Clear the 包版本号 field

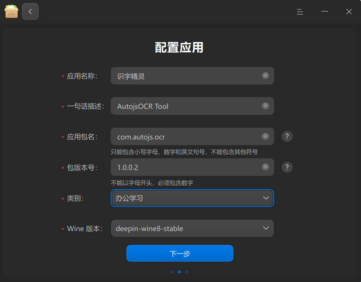point(265,167)
